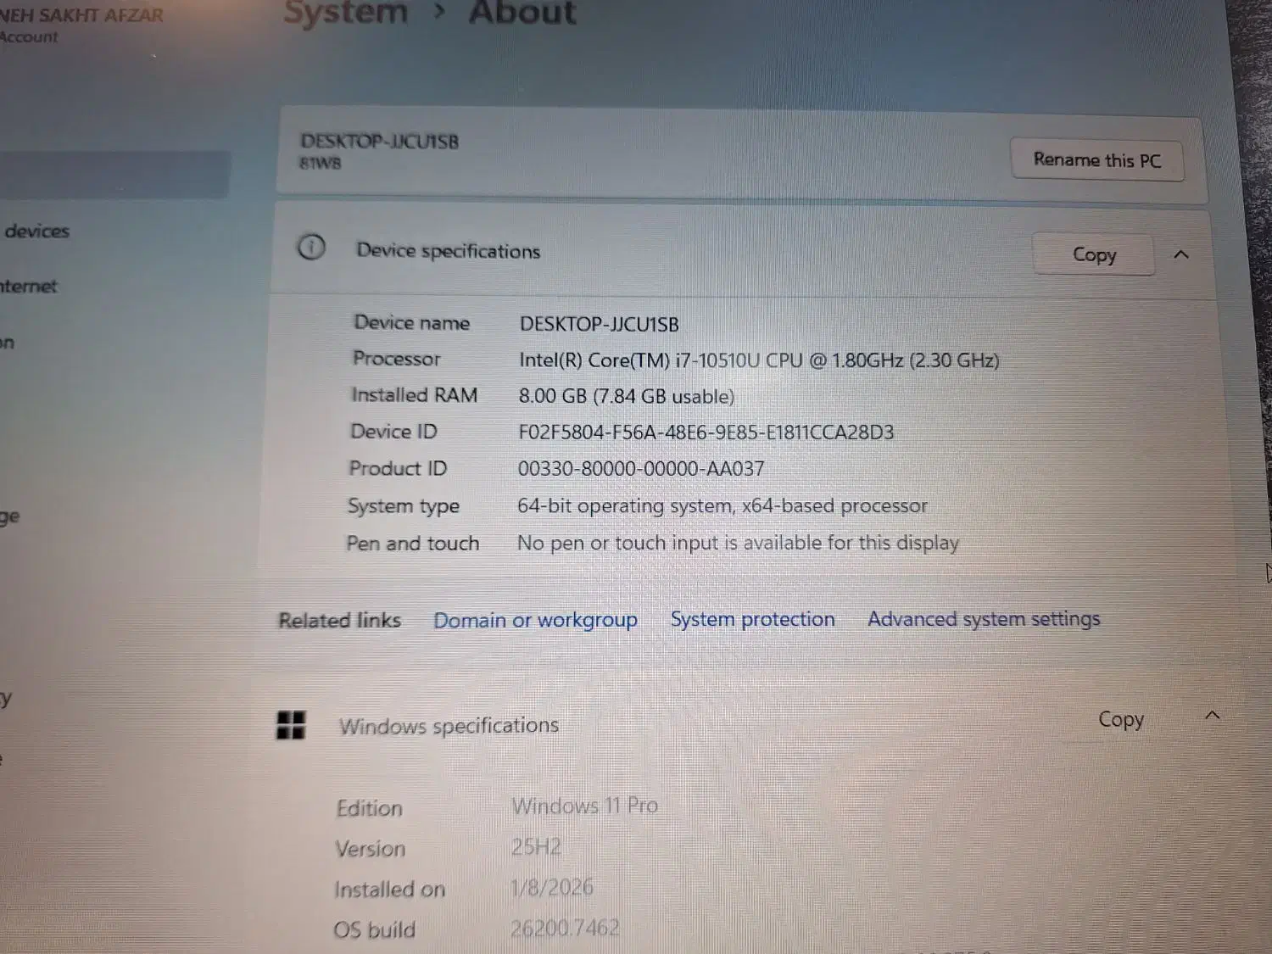The width and height of the screenshot is (1272, 954).
Task: Select the '64-bit operating system' value
Action: (x=722, y=506)
